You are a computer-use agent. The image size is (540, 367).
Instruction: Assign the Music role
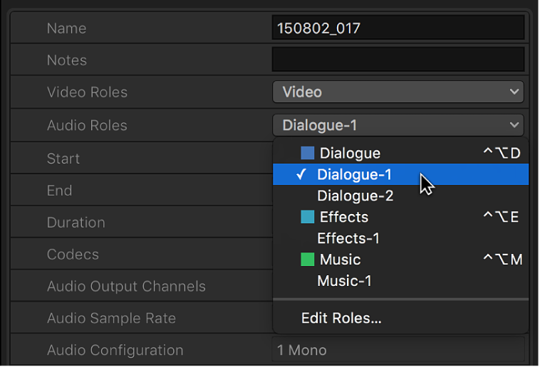pos(340,260)
